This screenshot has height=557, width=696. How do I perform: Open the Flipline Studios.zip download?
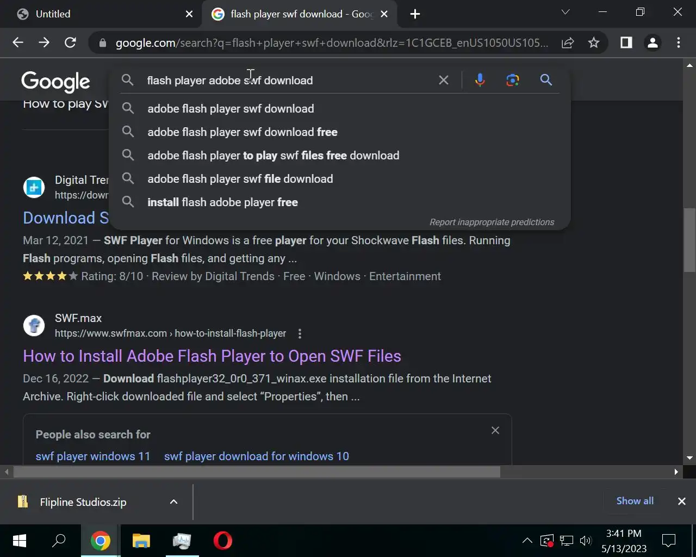83,502
